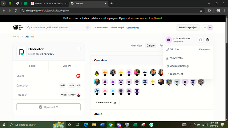Launch Word from taskbar
The width and height of the screenshot is (228, 128).
click(102, 125)
